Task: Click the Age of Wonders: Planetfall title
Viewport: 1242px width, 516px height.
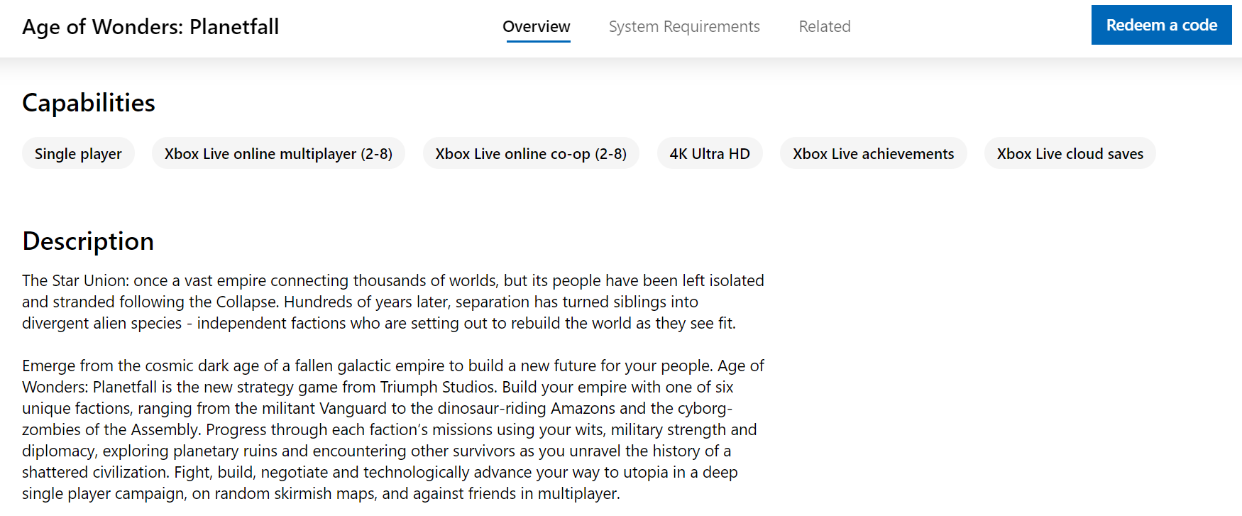Action: coord(150,27)
